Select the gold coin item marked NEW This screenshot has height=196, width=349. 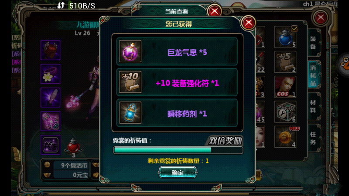tap(285, 137)
